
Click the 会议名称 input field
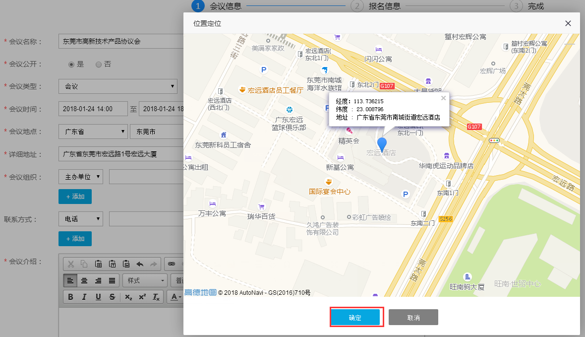click(121, 41)
